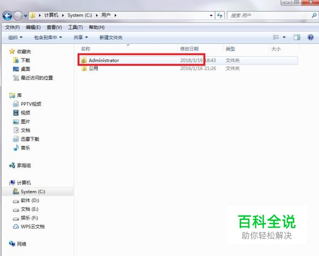
Task: Click 计算机 in the address path
Action: (x=51, y=15)
